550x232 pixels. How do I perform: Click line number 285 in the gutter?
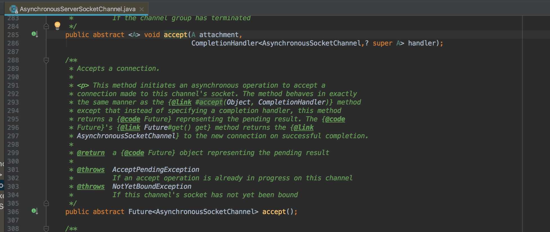tap(13, 35)
